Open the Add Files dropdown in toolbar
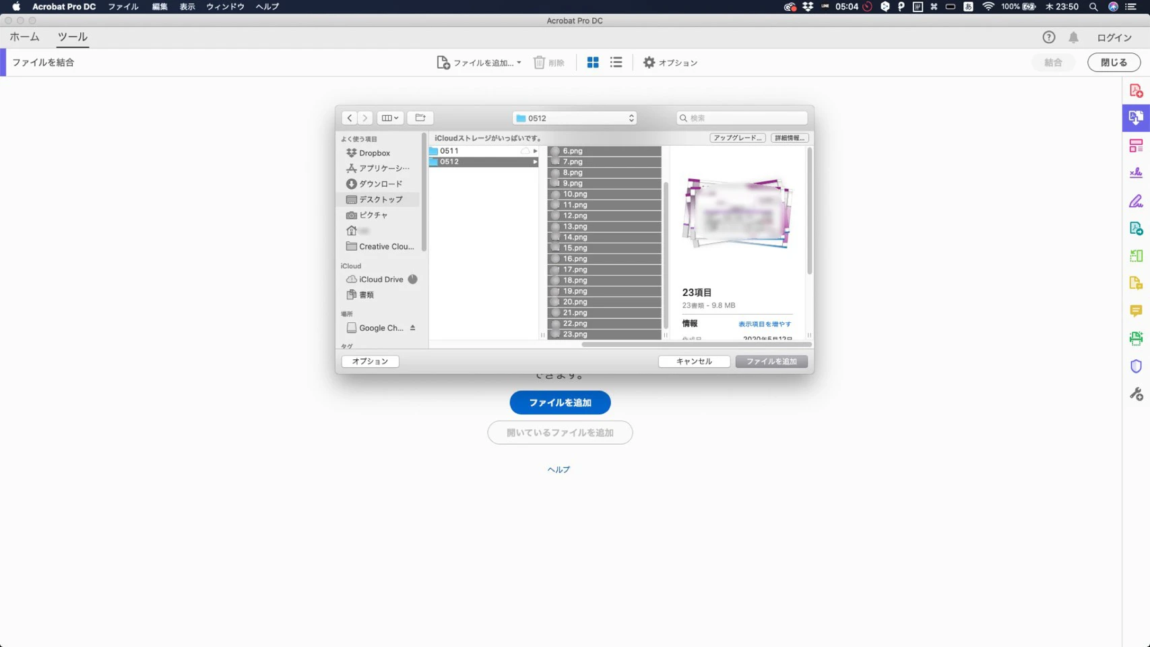The width and height of the screenshot is (1150, 647). pos(479,63)
